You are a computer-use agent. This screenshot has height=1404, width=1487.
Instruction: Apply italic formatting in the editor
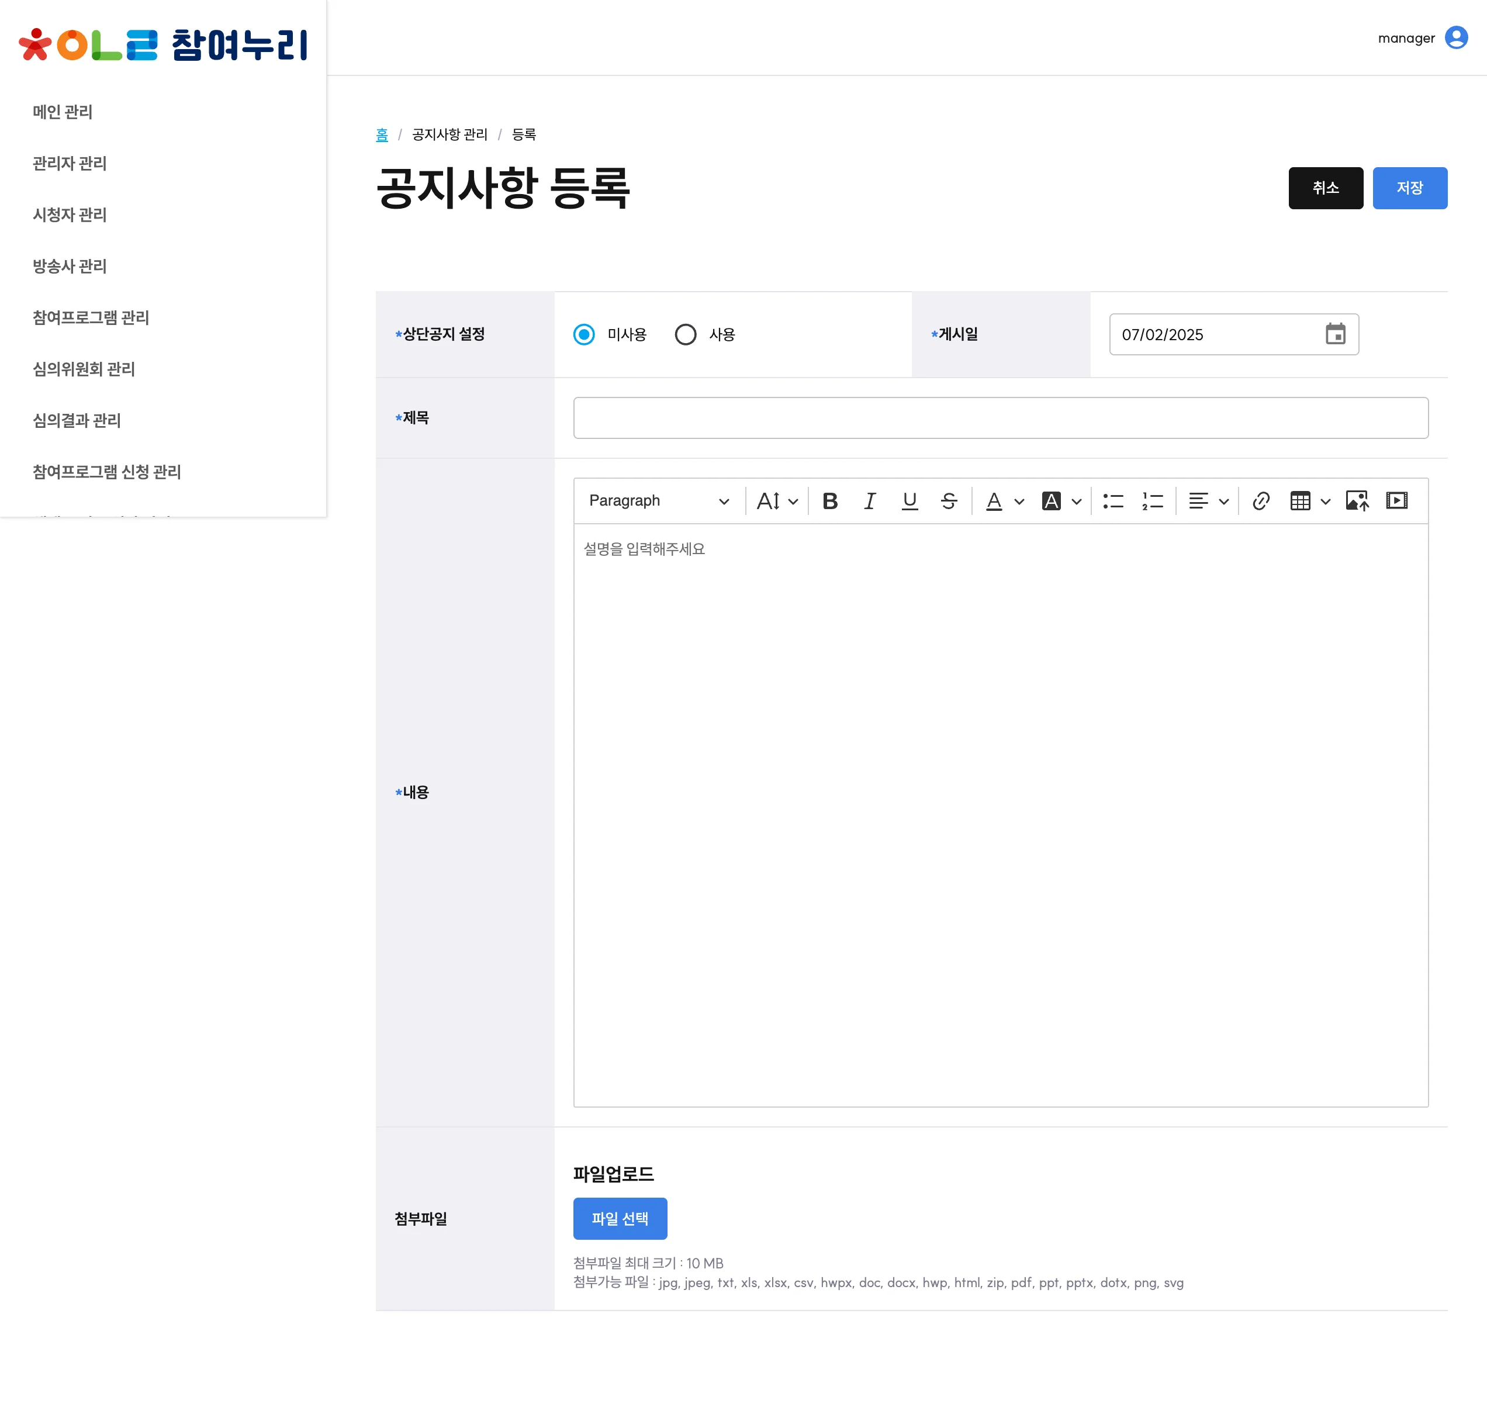pyautogui.click(x=870, y=500)
